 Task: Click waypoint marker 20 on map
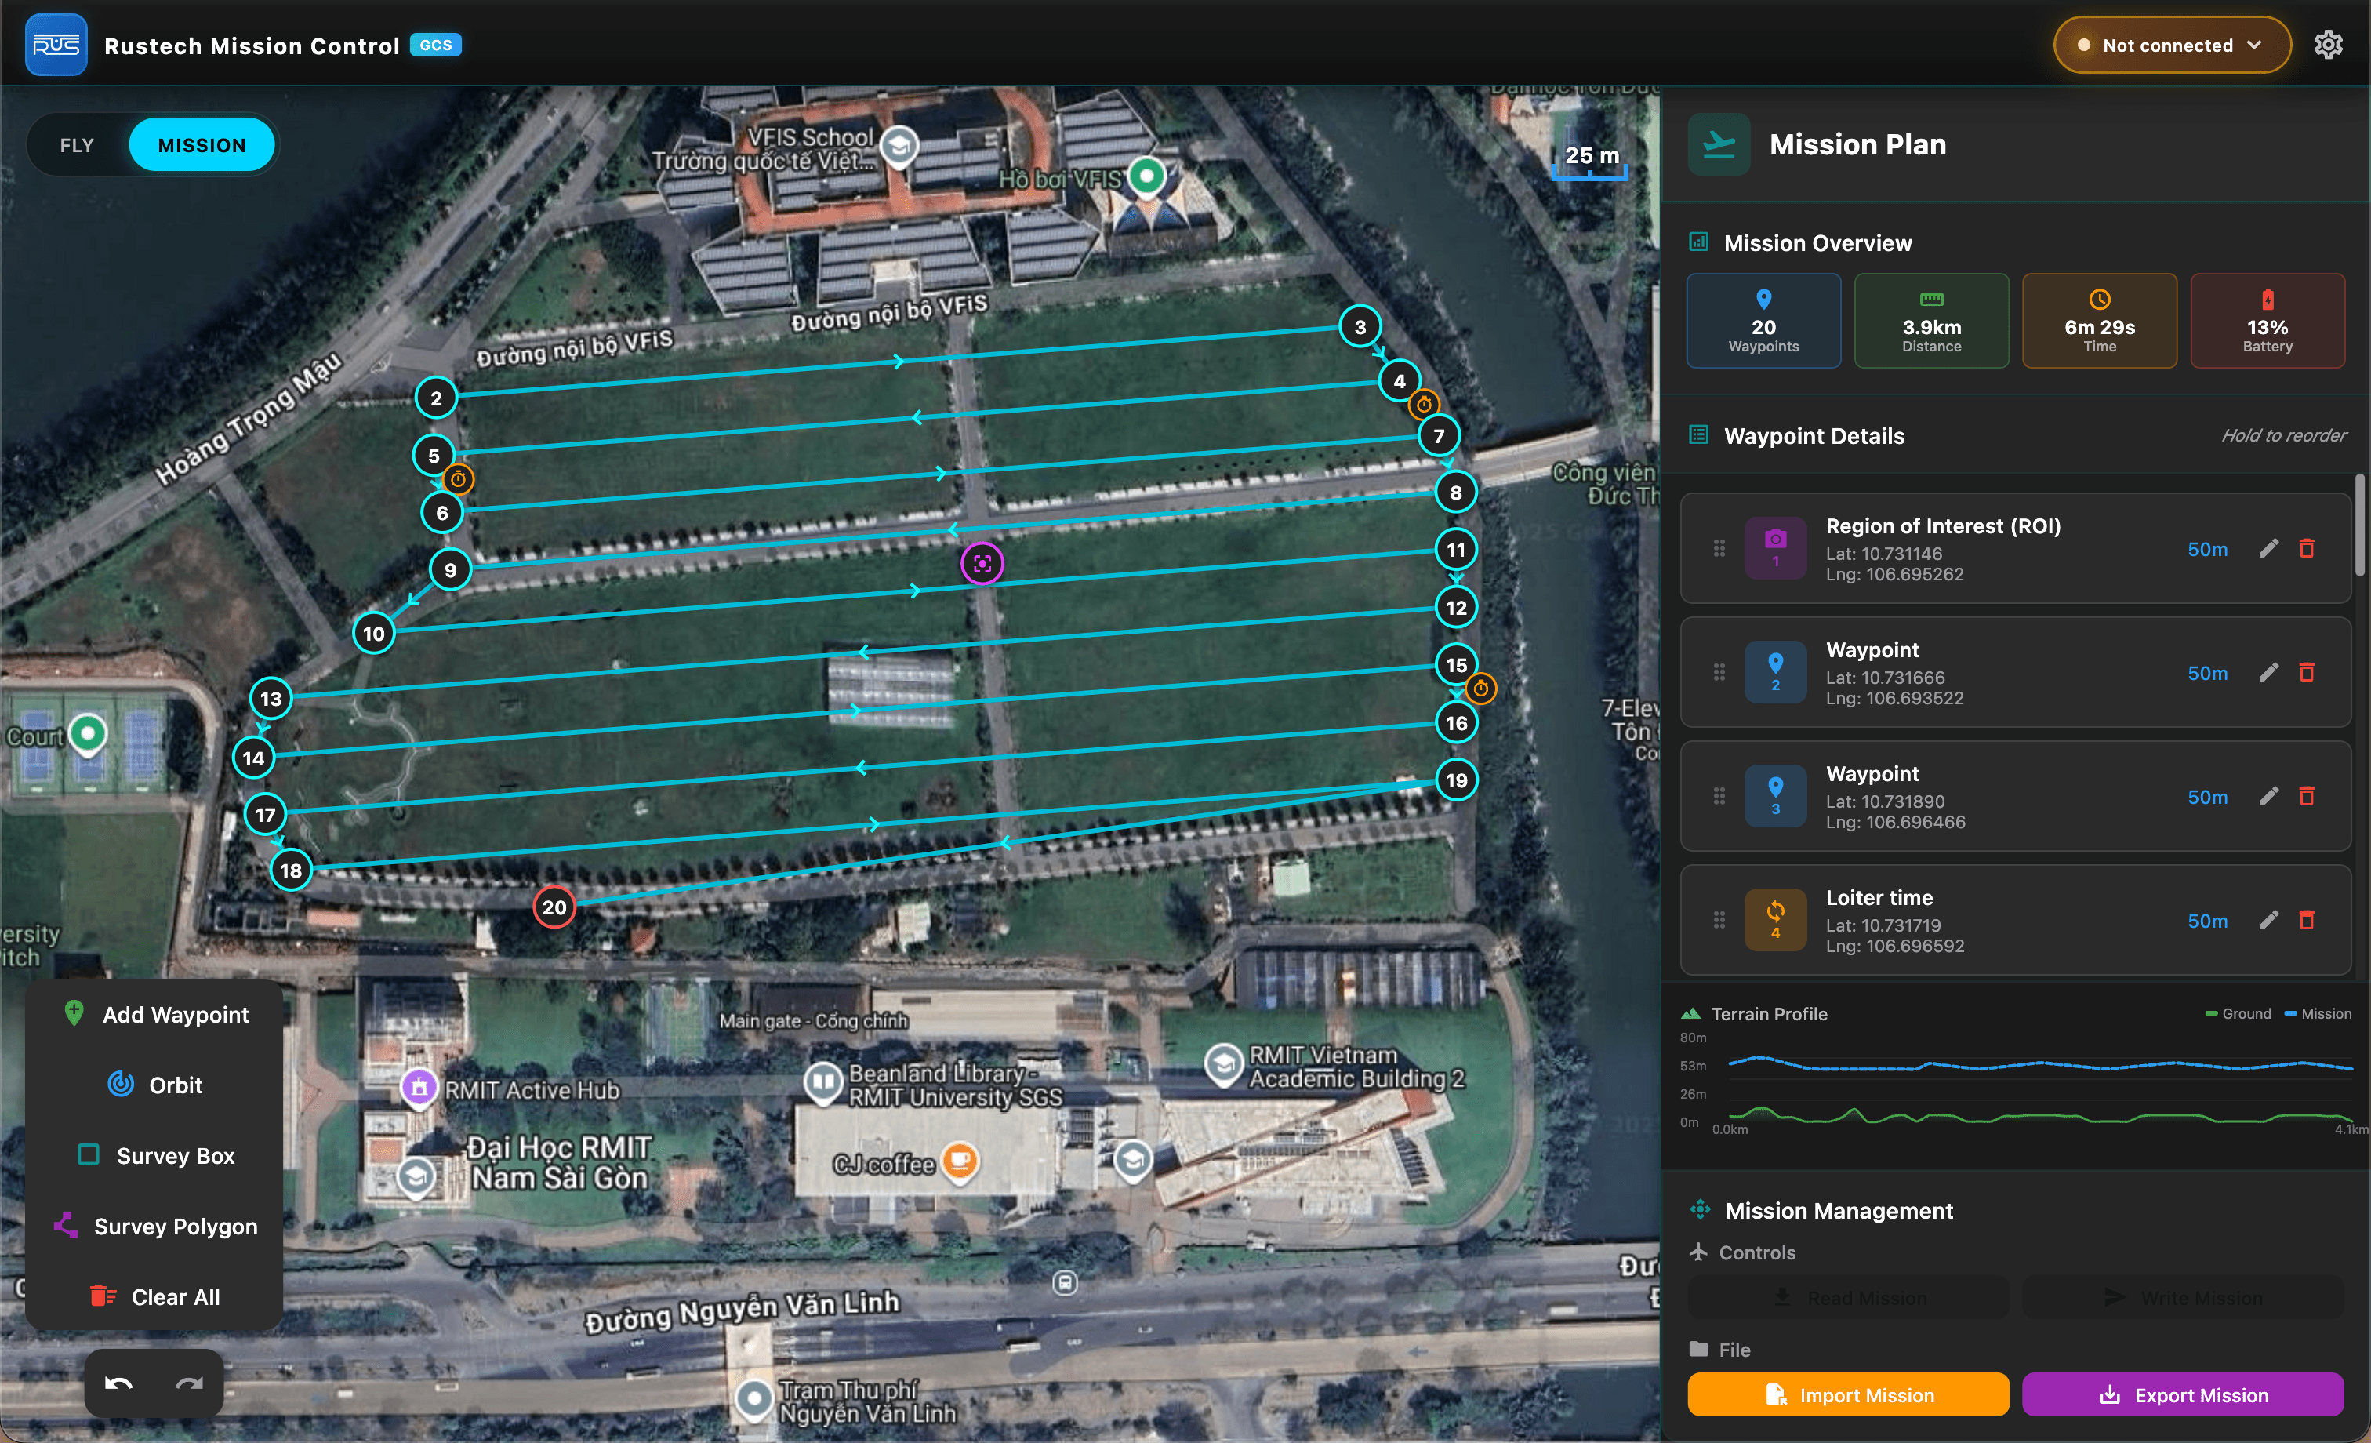tap(554, 907)
